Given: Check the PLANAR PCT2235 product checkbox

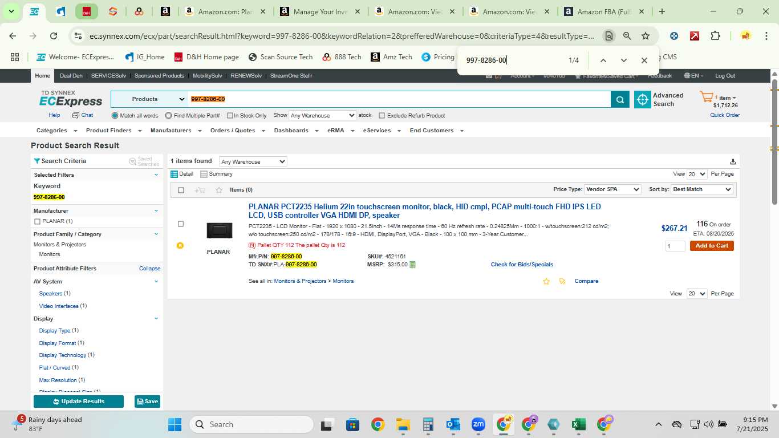Looking at the screenshot, I should pos(181,224).
